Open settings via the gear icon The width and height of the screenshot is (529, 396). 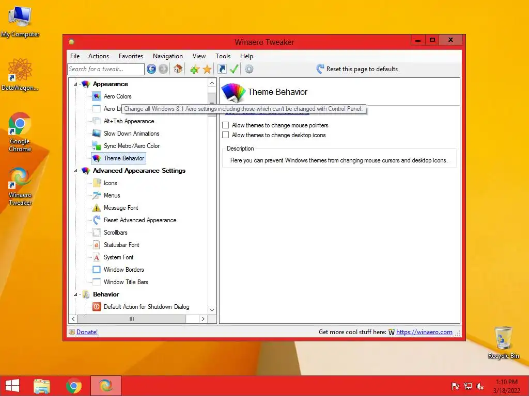click(249, 69)
